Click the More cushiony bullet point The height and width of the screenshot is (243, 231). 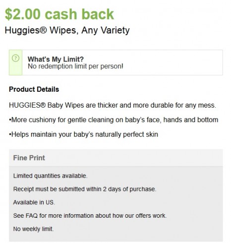114,120
